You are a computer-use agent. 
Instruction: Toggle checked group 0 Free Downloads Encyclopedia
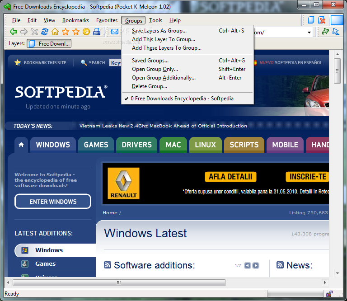(188, 99)
